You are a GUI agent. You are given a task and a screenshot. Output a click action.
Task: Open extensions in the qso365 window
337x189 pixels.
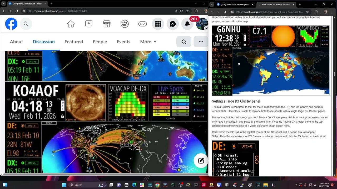click(x=316, y=12)
